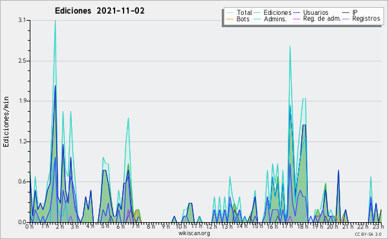The width and height of the screenshot is (388, 239).
Task: Click the 'Ediciones' legend label
Action: coord(277,12)
